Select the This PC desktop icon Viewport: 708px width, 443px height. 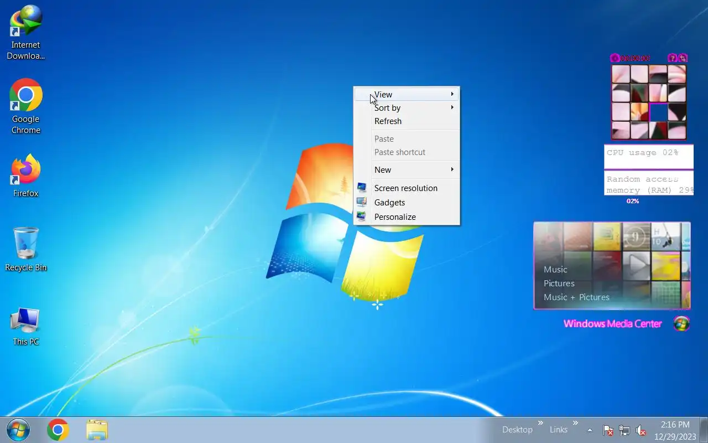click(x=25, y=327)
